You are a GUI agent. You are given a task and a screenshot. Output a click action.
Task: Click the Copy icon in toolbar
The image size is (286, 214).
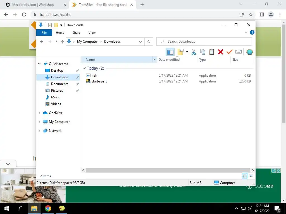tap(203, 52)
